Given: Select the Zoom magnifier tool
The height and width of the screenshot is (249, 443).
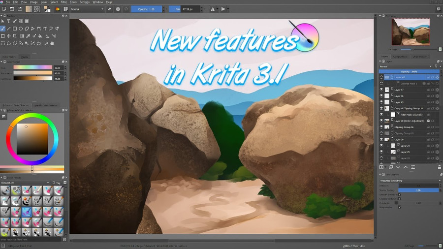Looking at the screenshot, I should [46, 43].
